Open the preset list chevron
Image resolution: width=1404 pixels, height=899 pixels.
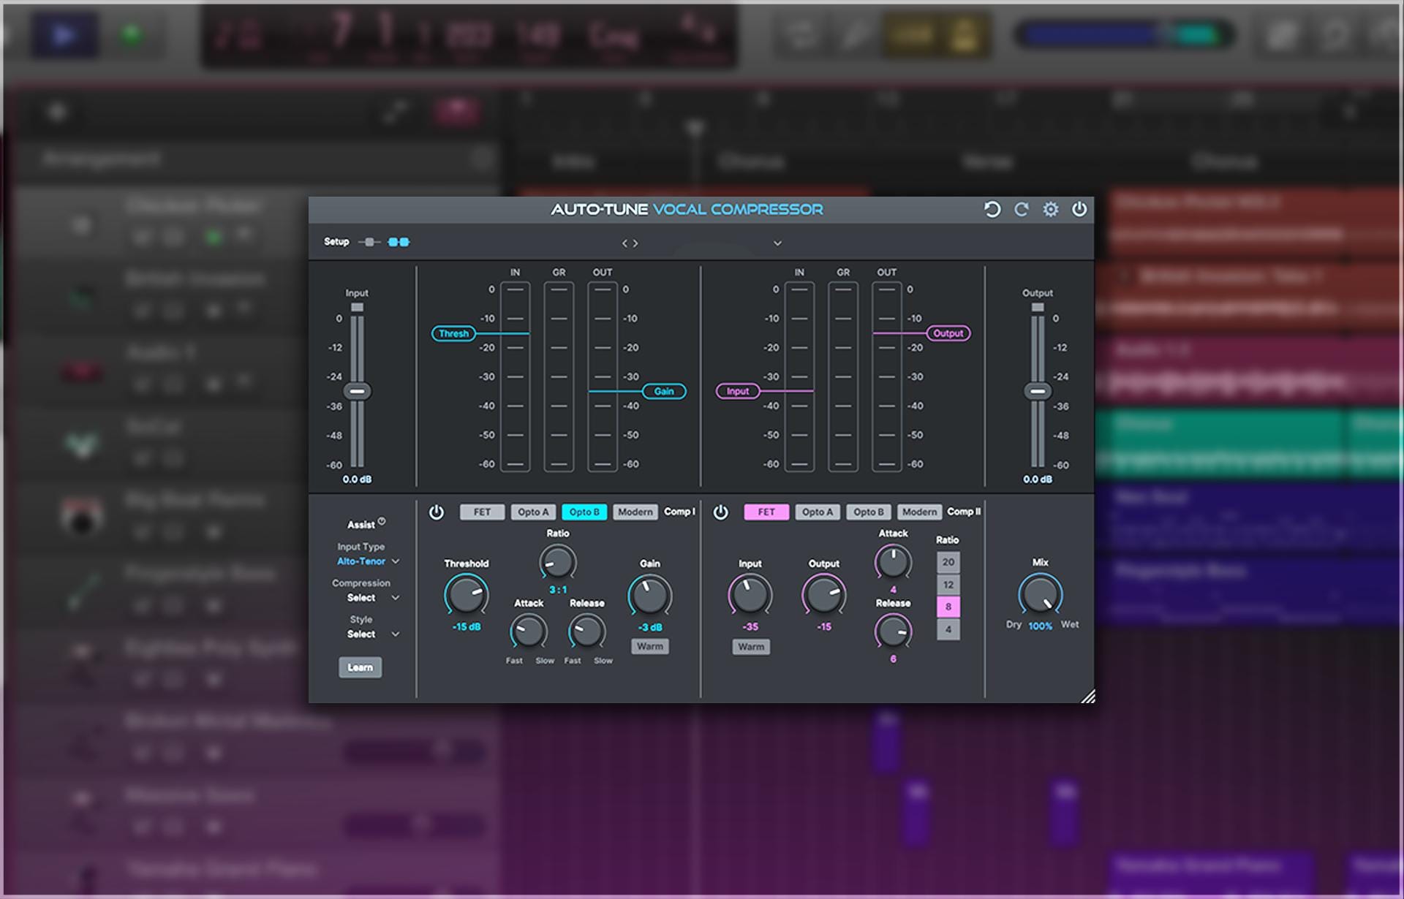777,243
